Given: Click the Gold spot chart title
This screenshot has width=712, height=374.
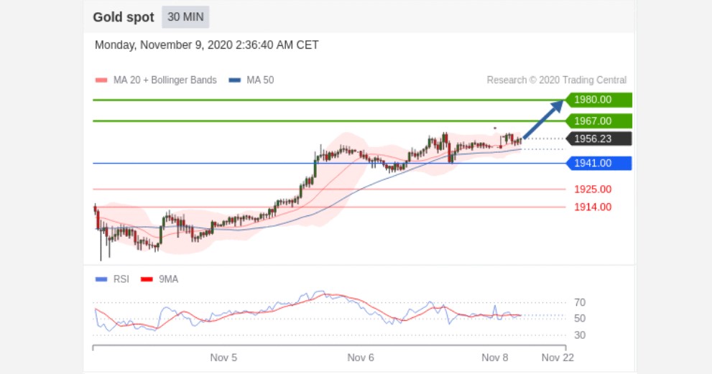Looking at the screenshot, I should coord(124,17).
